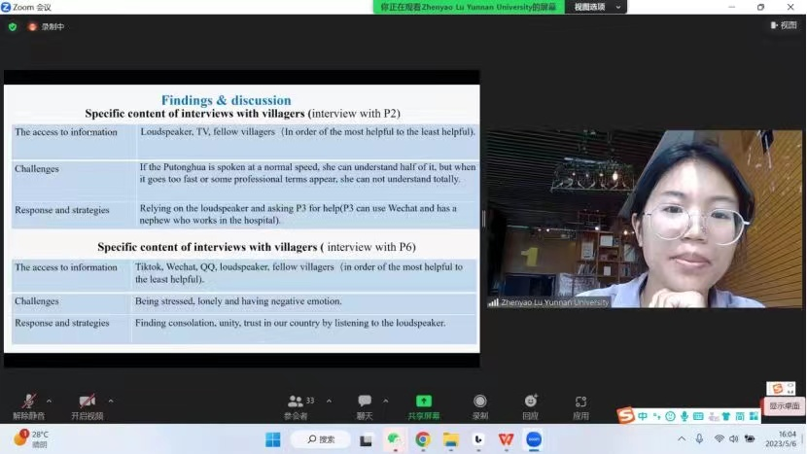Turn on the video camera

pyautogui.click(x=87, y=402)
